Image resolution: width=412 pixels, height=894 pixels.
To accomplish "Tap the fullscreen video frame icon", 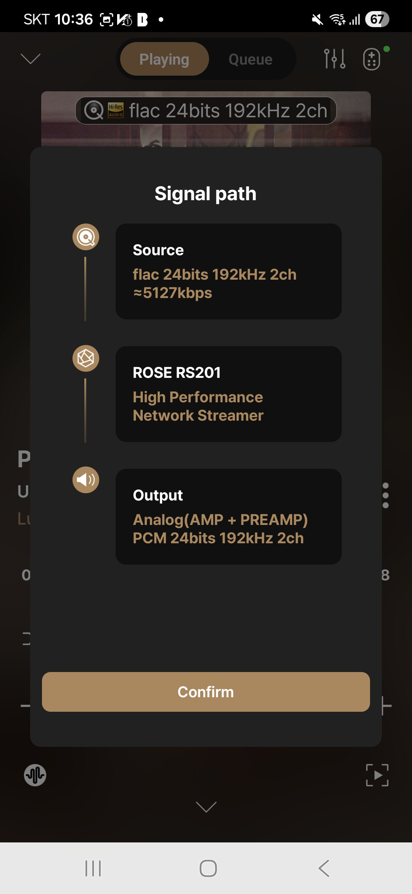I will click(377, 775).
